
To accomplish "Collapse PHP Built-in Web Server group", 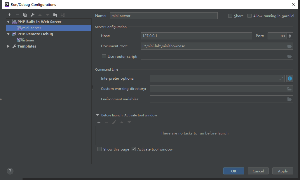I will 8,22.
